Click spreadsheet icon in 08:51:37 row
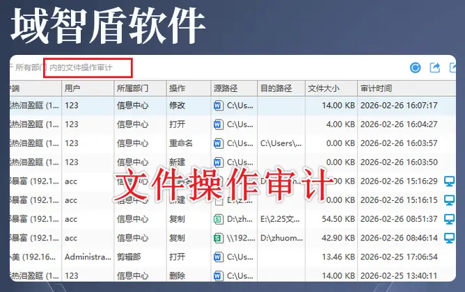Screen dimensions: 465x292 [x=219, y=219]
